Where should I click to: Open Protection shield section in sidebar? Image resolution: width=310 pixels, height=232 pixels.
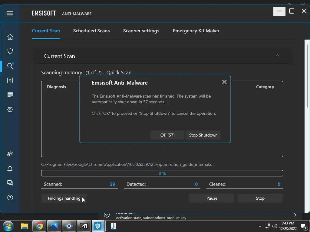click(x=10, y=51)
